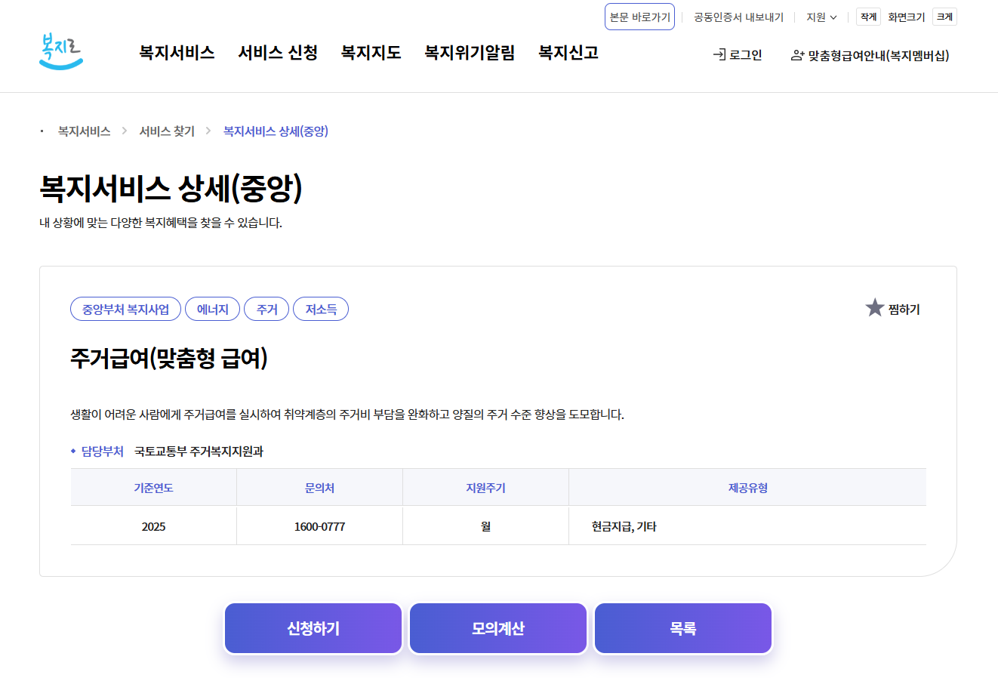Select the 에너지 category tag
The image size is (998, 678).
click(212, 308)
